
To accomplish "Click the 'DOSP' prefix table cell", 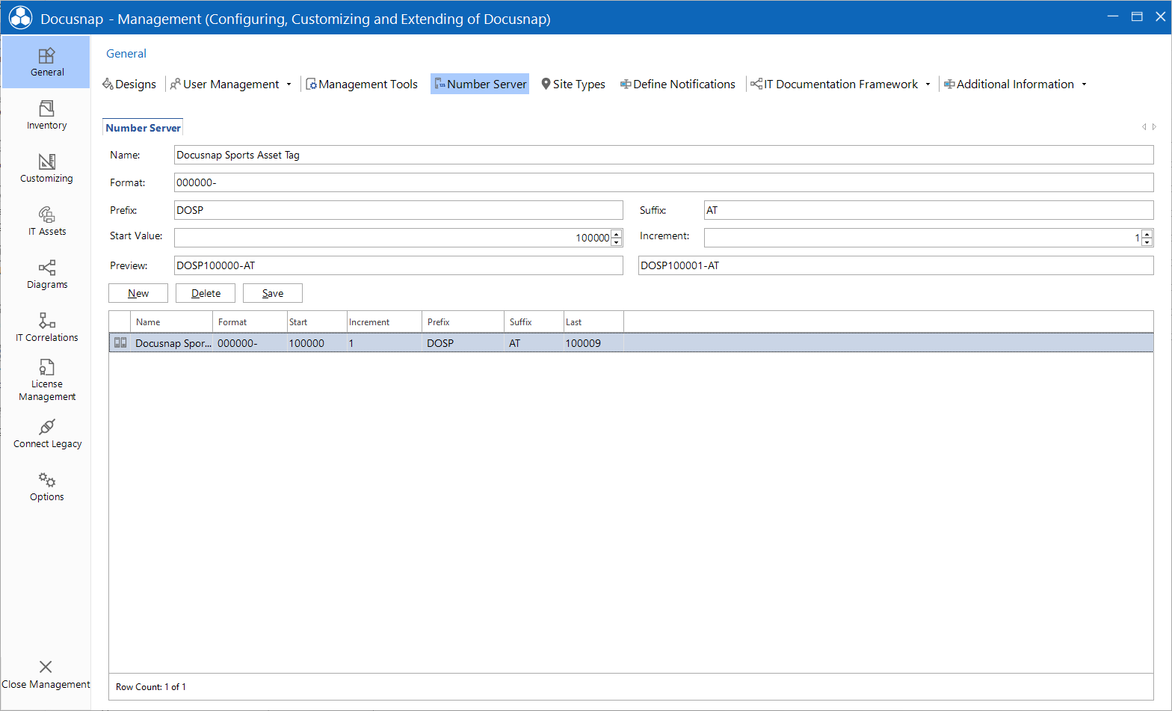I will pyautogui.click(x=463, y=343).
